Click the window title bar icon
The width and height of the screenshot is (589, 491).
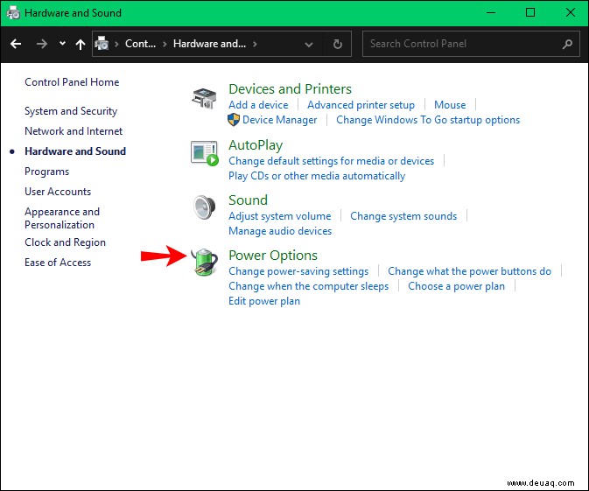(x=13, y=13)
